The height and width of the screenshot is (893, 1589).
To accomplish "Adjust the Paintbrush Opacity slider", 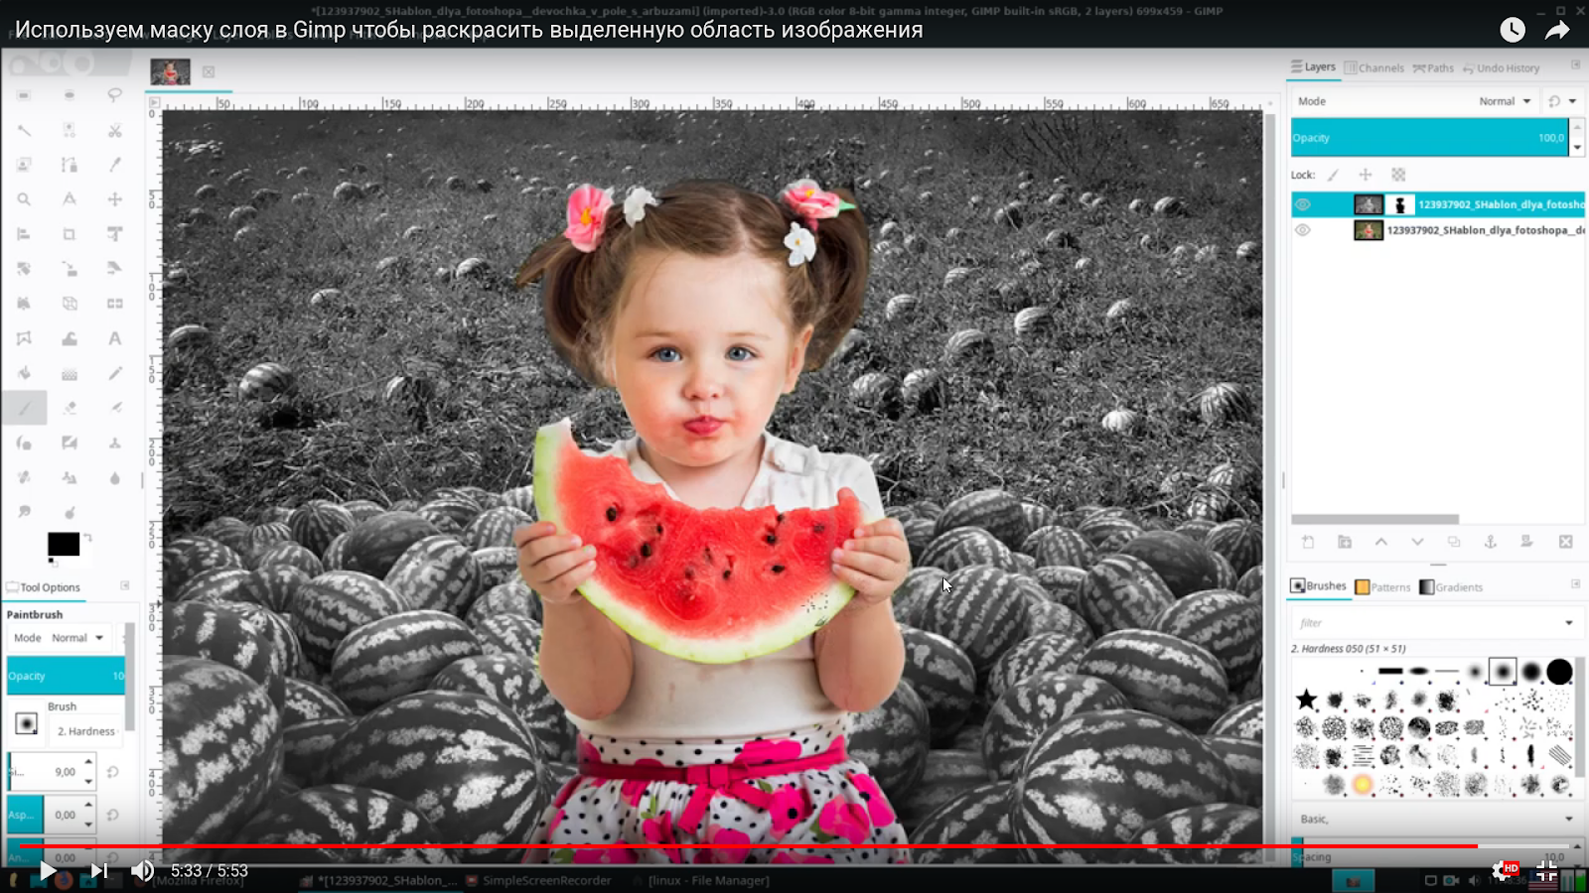I will (x=66, y=676).
